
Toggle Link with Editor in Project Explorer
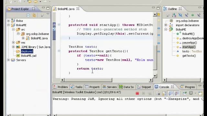34,15
